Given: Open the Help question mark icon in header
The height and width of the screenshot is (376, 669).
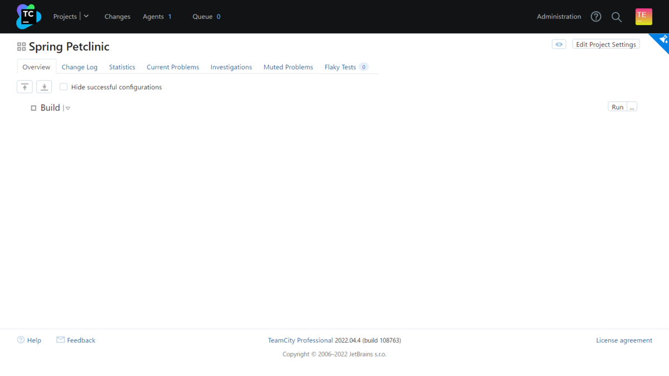Looking at the screenshot, I should pyautogui.click(x=596, y=17).
